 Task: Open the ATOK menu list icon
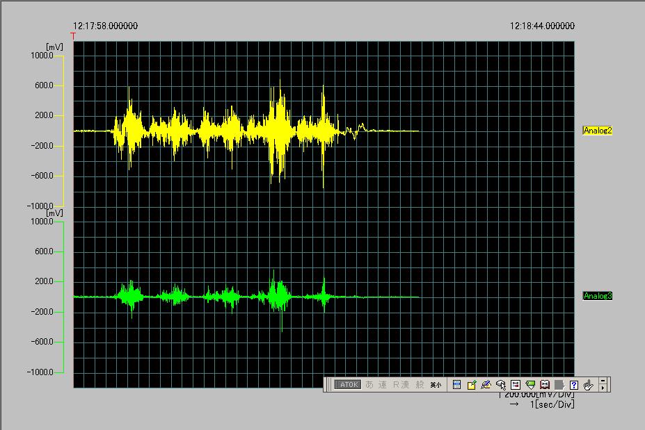pos(456,385)
